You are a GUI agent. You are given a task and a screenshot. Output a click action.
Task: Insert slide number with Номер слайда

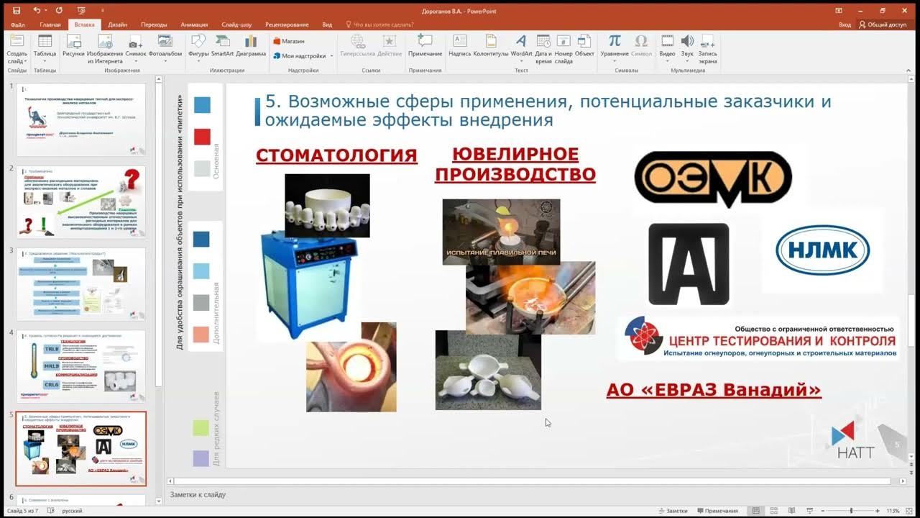(x=563, y=47)
